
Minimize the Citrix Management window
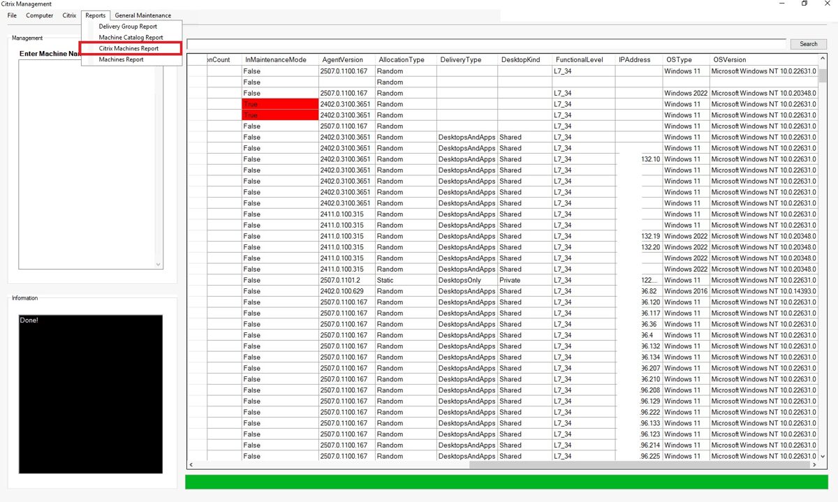coord(781,3)
